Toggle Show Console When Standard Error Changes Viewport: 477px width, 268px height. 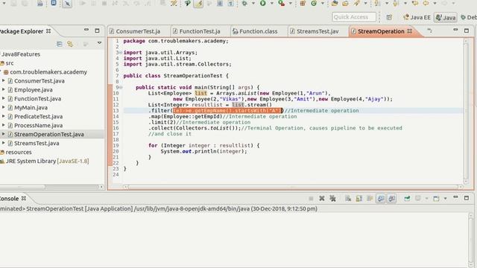391,199
